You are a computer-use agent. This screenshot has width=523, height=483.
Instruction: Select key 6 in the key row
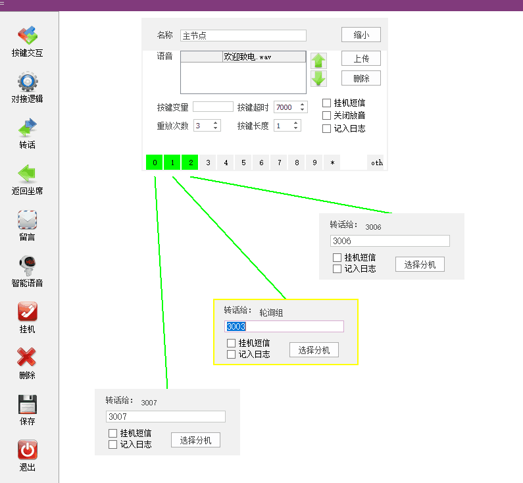261,163
